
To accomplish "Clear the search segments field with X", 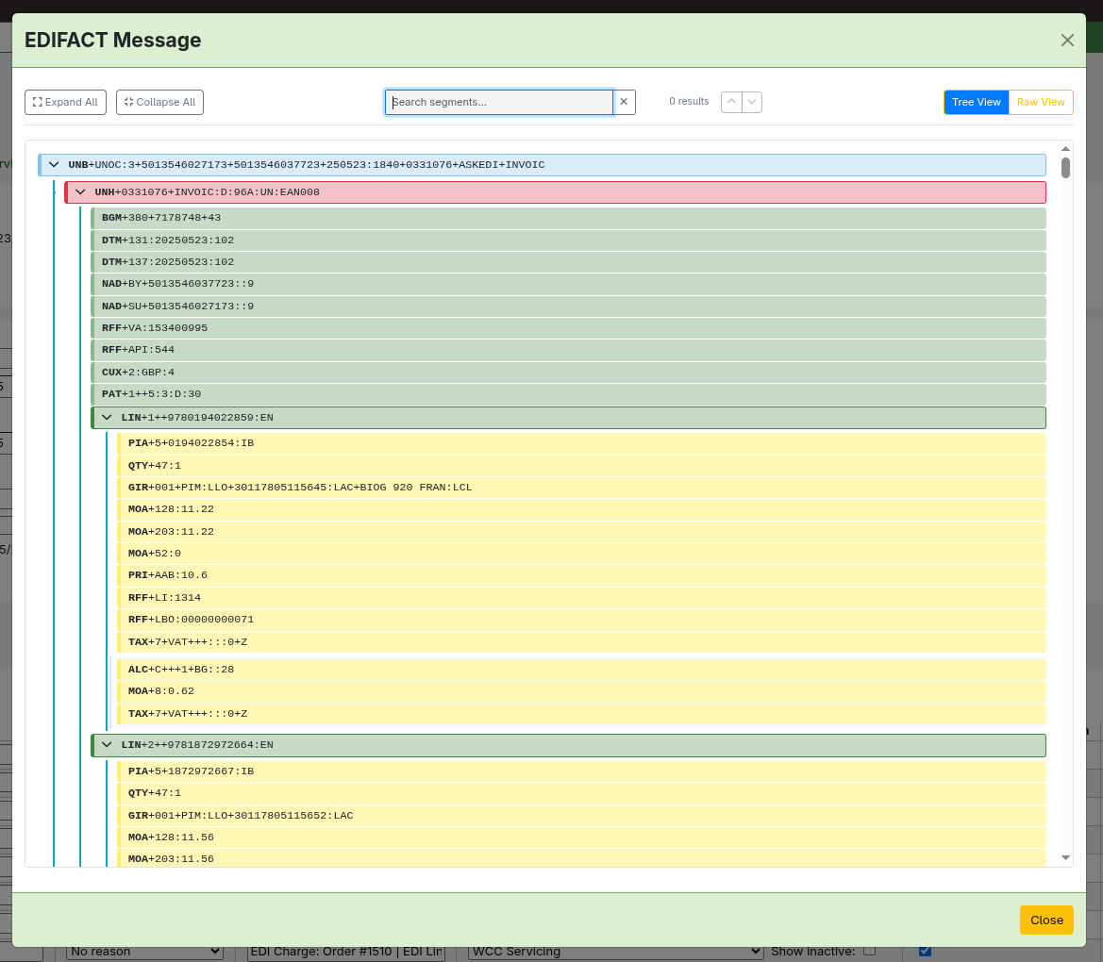I will tap(624, 102).
